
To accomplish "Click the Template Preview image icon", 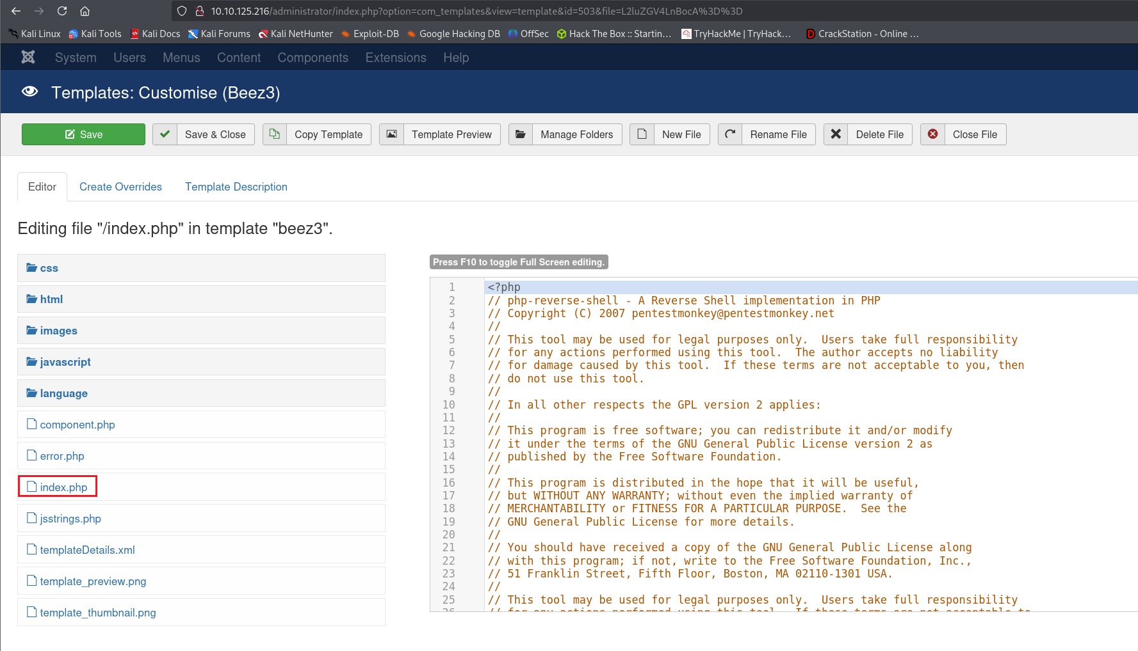I will [392, 134].
